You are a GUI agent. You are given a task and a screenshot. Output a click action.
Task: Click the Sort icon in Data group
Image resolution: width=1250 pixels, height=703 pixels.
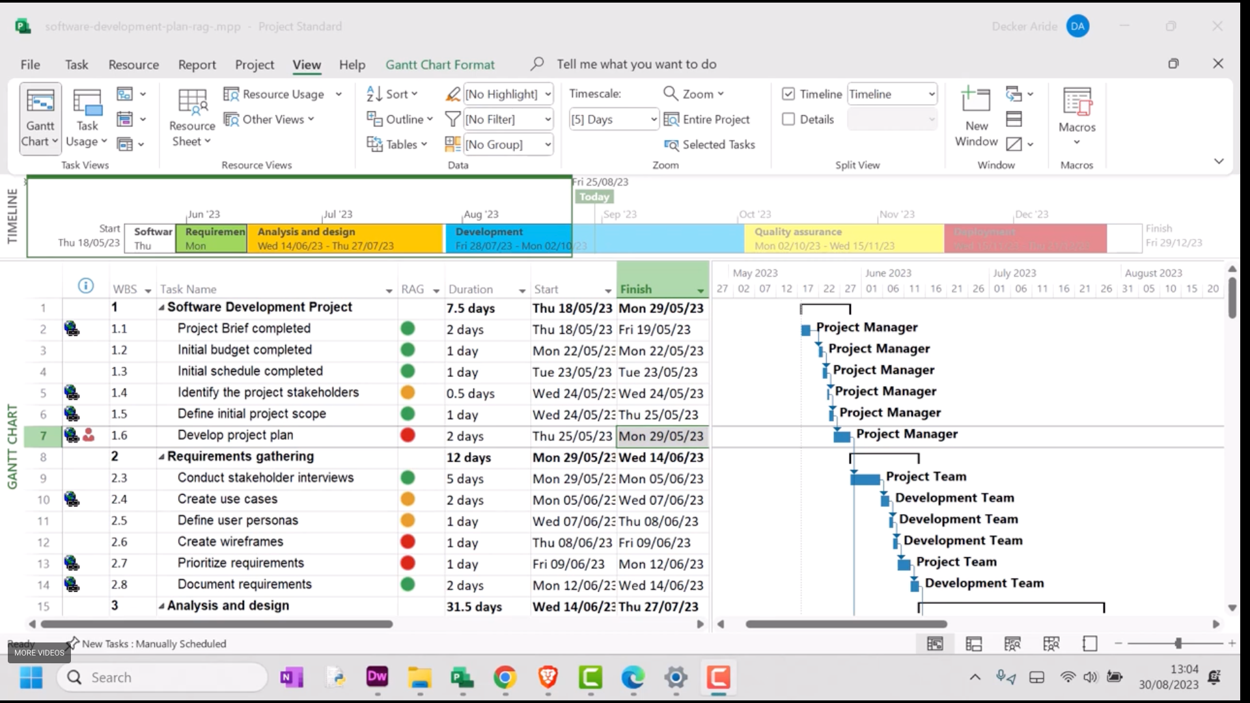374,94
